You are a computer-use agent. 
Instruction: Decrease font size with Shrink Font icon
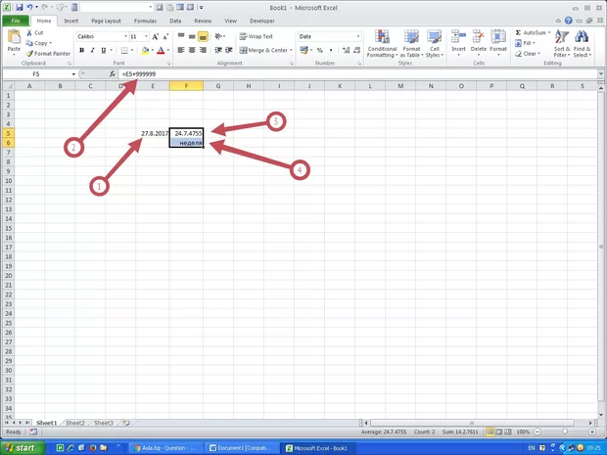(165, 37)
